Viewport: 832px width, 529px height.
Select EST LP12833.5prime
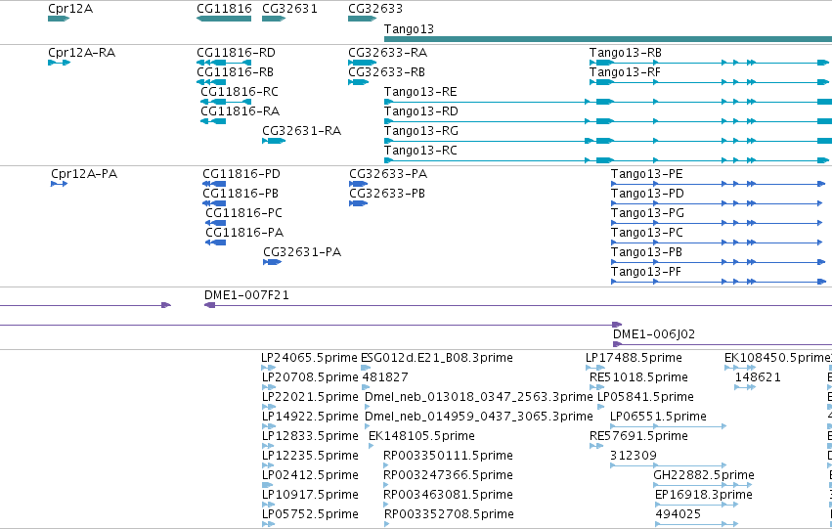coord(310,437)
